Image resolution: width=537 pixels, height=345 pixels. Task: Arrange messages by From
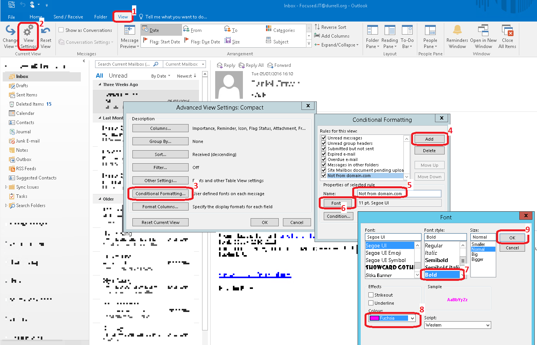[x=192, y=30]
